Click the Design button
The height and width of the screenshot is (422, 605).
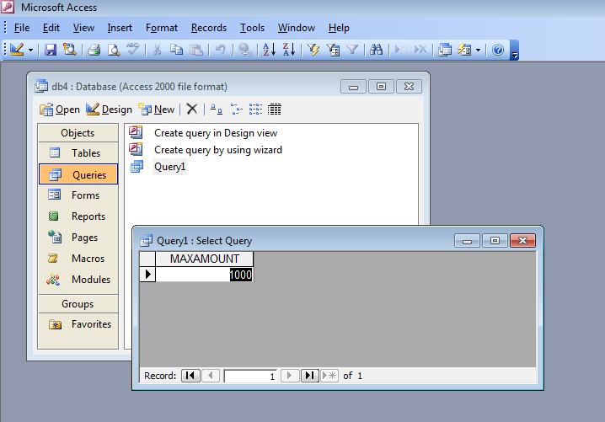pyautogui.click(x=109, y=110)
